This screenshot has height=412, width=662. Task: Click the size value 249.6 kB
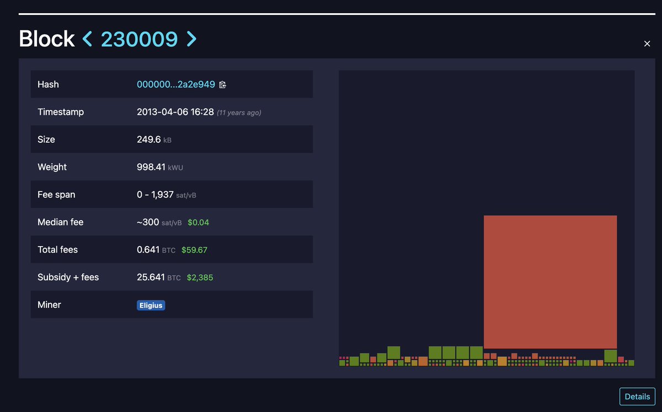(154, 140)
